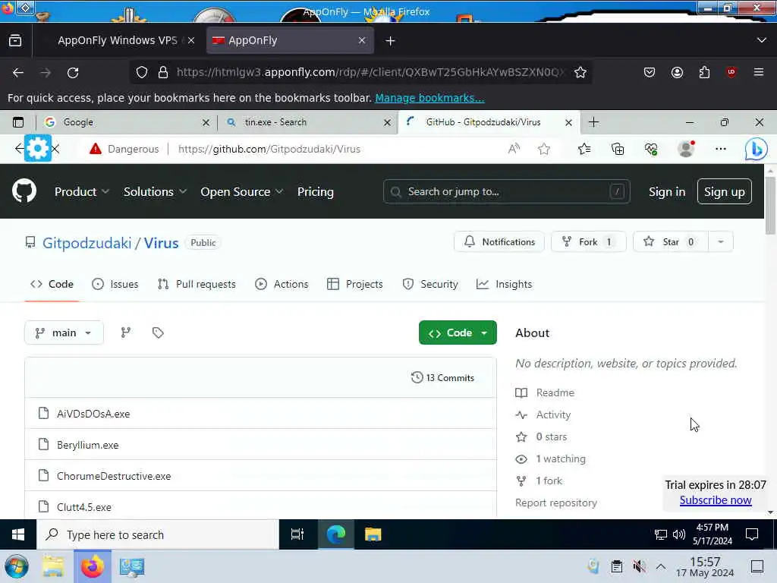Open the GitHub logo home link
Image resolution: width=777 pixels, height=583 pixels.
(x=24, y=191)
